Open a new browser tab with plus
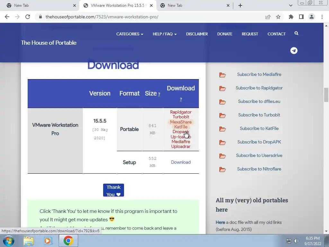This screenshot has height=247, width=329. [x=240, y=5]
